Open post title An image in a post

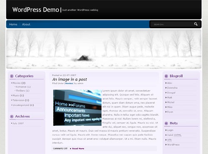pos(69,79)
